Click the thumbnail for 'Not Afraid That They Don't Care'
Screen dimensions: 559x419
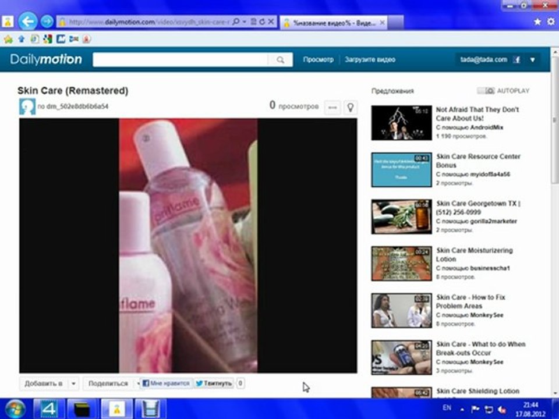coord(401,123)
